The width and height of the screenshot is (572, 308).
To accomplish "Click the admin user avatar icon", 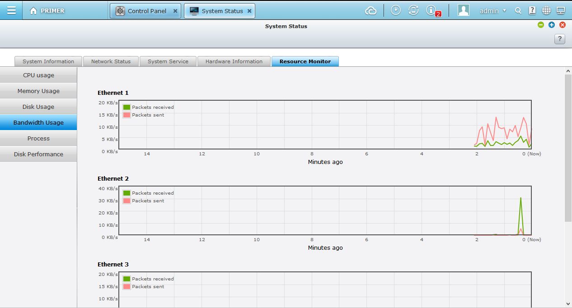I will (x=464, y=10).
